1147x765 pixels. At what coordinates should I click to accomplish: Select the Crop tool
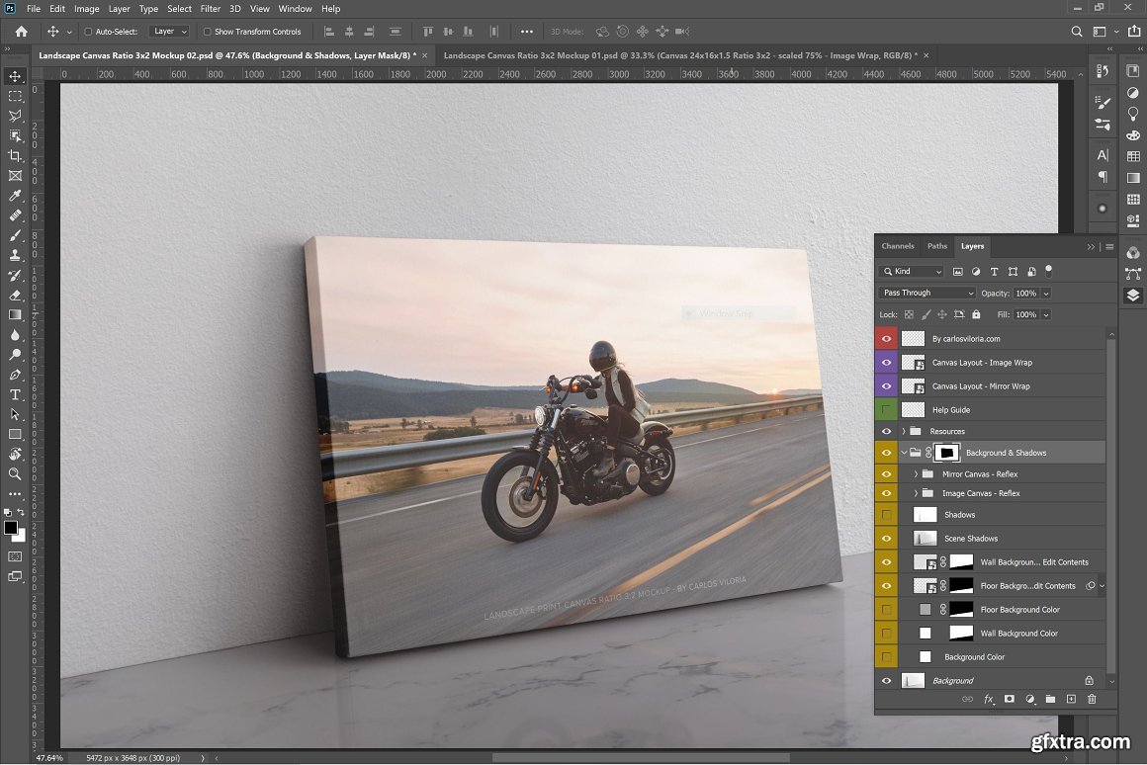point(15,156)
